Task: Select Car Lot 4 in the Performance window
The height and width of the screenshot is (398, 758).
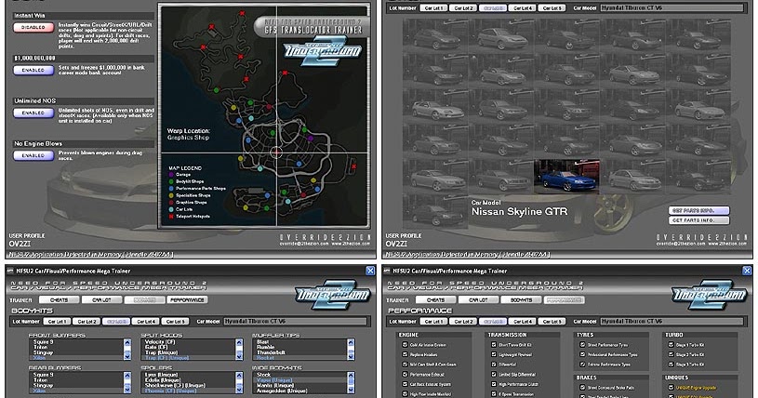Action: 523,321
